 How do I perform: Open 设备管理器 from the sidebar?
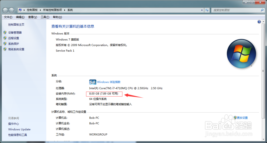pos(15,33)
